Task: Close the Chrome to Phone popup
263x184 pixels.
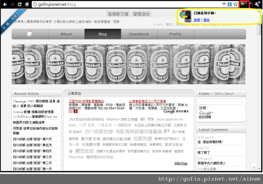Action: [259, 12]
